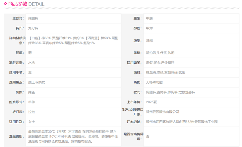Image resolution: width=242 pixels, height=147 pixels.
Task: Click the 洗涤说明 washing instructions text
Action: click(x=73, y=136)
